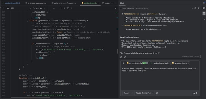Open search history magnifier icon
Image resolution: width=206 pixels, height=99 pixels.
(x=8, y=8)
